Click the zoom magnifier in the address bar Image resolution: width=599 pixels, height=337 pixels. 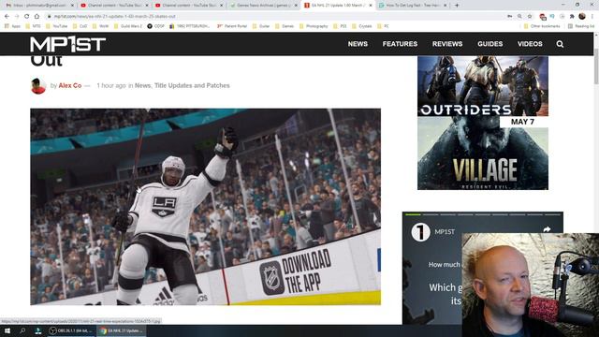519,17
